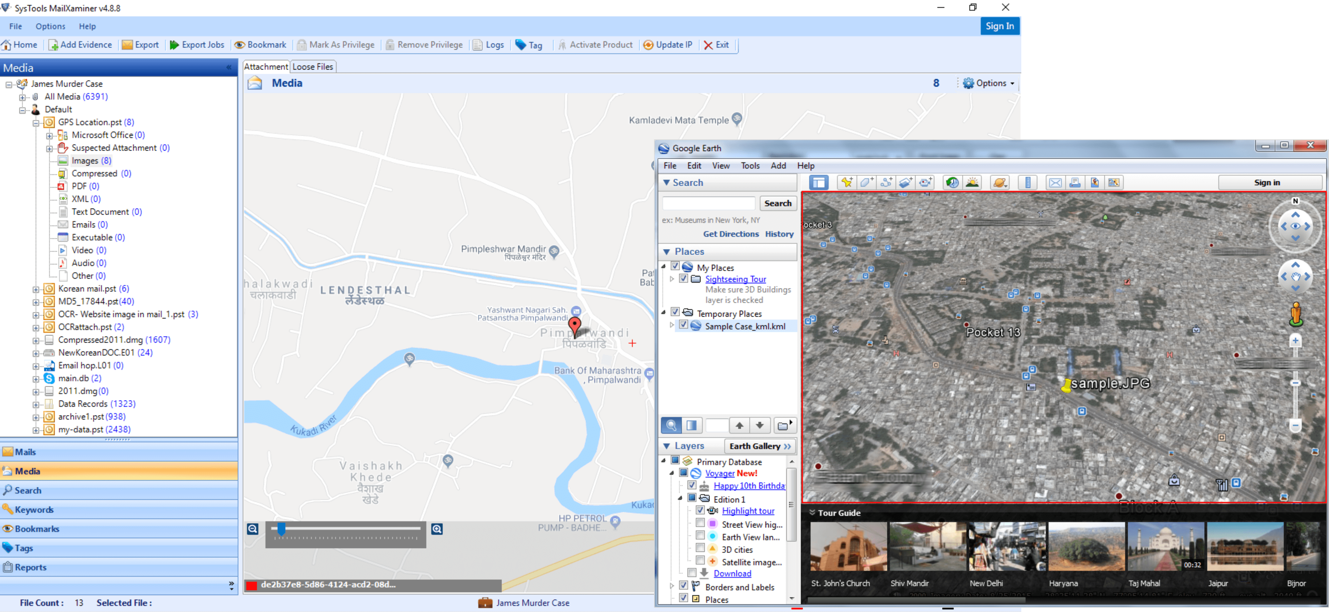Click the Get Directions link
Screen dimensions: 1329x613
731,234
